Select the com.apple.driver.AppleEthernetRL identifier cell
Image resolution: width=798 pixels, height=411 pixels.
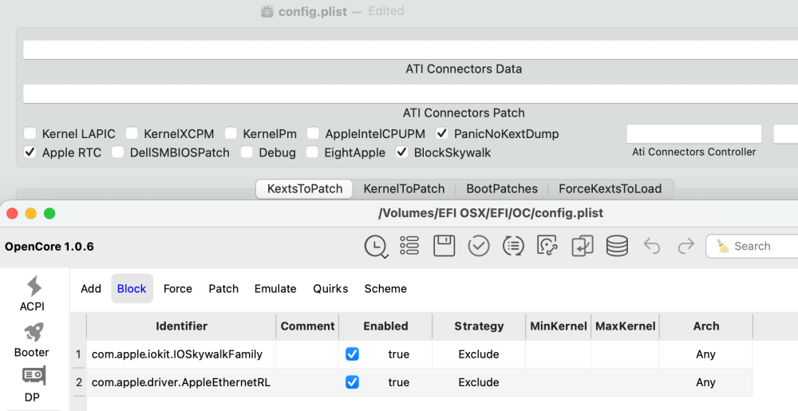click(x=181, y=382)
